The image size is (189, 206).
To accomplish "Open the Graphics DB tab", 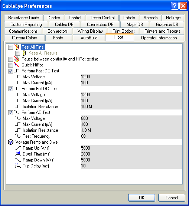I will click(167, 24).
